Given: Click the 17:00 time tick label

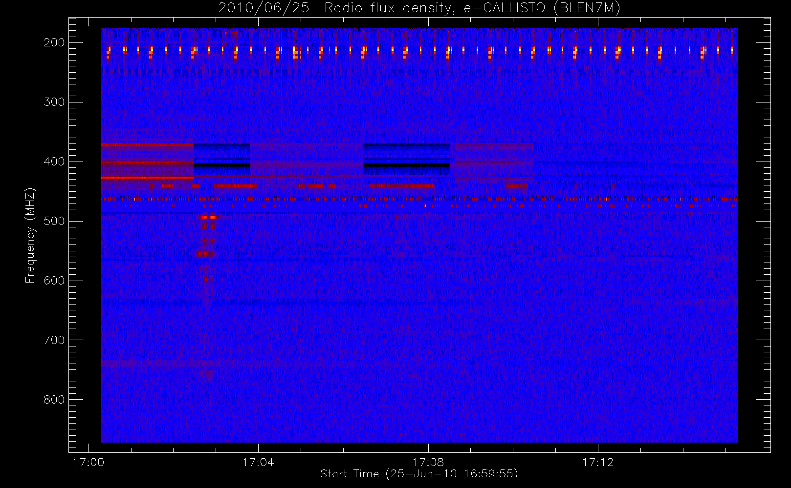Looking at the screenshot, I should tap(88, 462).
